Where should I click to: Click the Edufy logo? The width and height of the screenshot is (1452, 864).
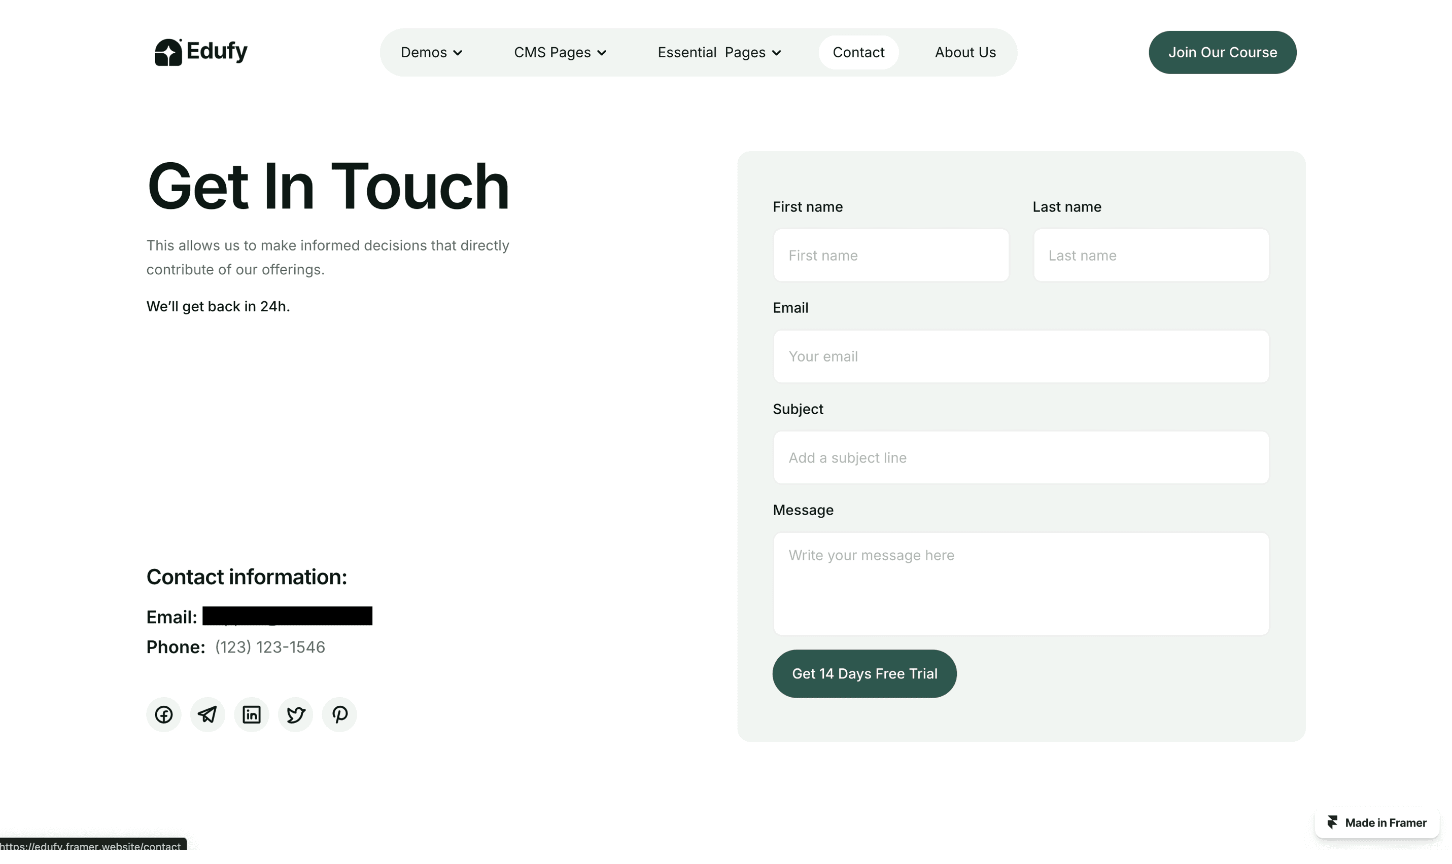pyautogui.click(x=201, y=52)
